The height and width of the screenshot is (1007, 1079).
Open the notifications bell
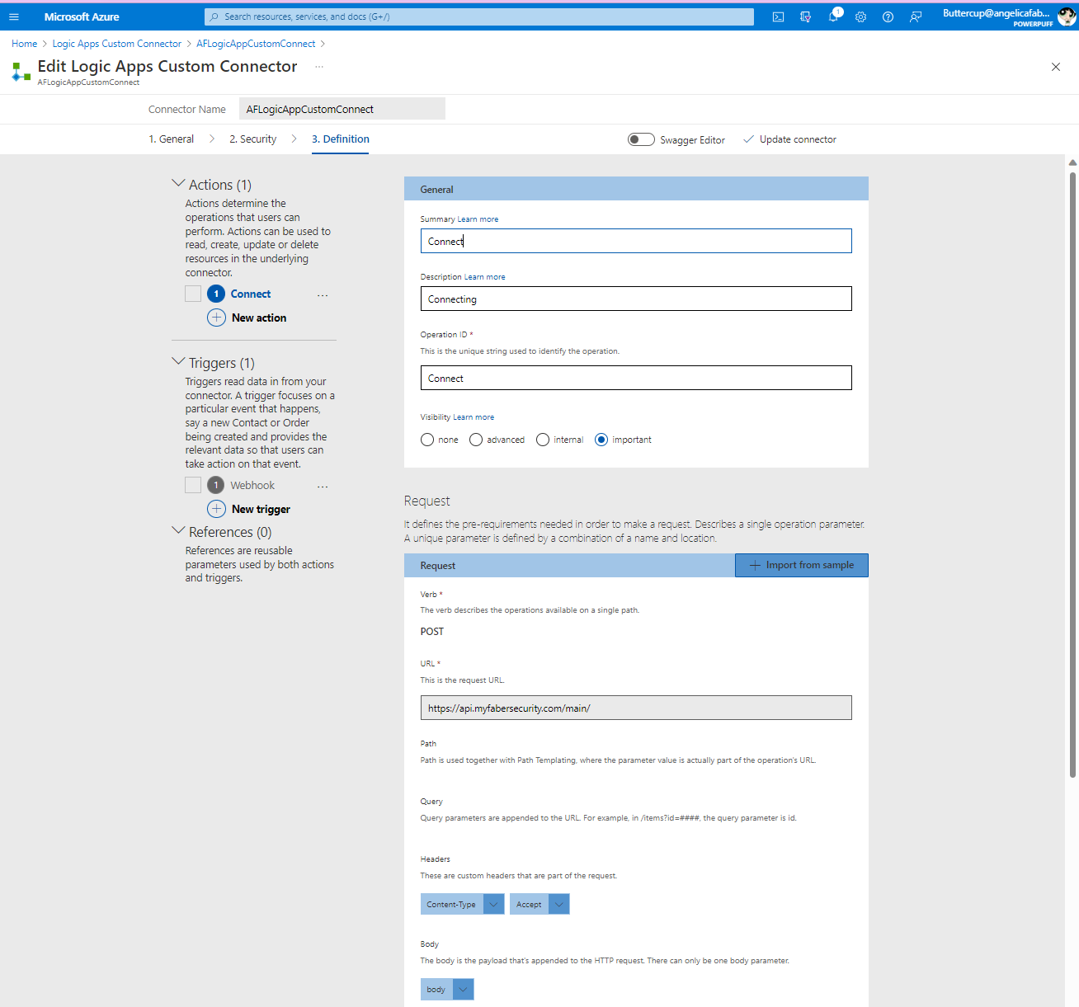coord(833,16)
